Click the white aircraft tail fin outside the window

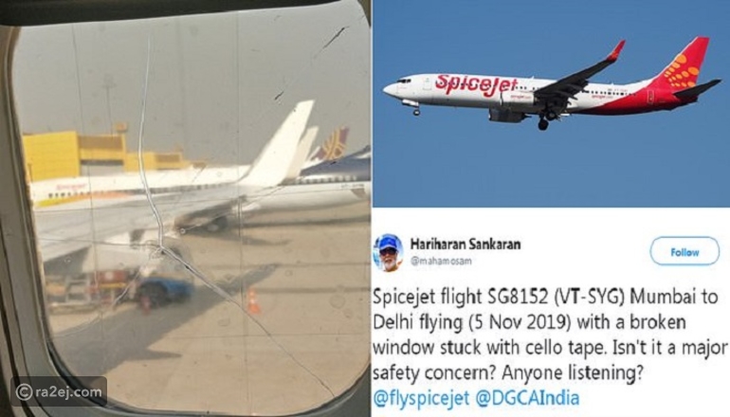280,143
